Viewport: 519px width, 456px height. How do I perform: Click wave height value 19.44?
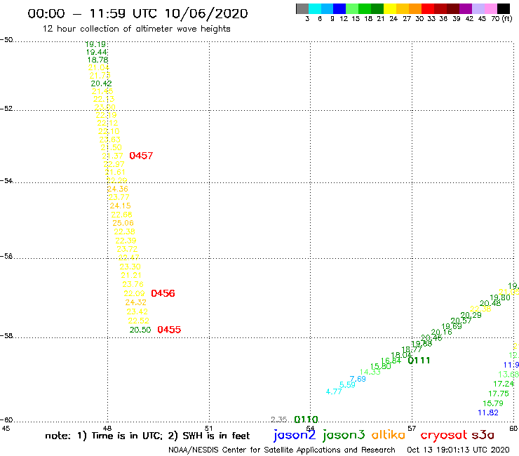tap(97, 52)
